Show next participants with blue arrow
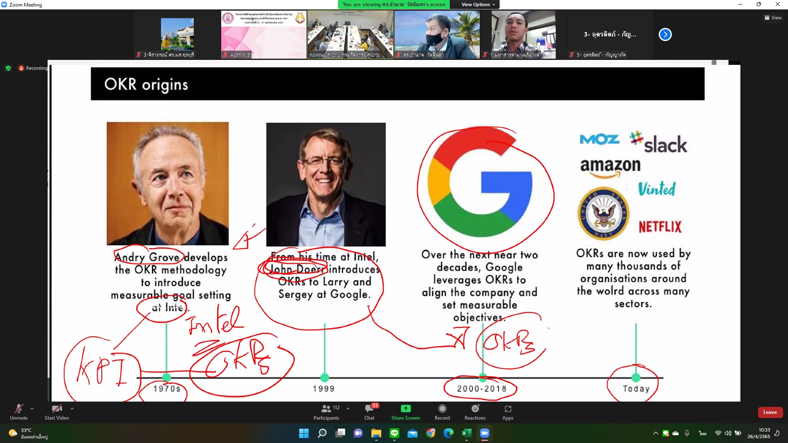788x443 pixels. tap(665, 34)
